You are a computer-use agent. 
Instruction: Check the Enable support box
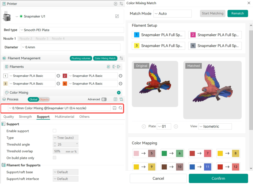point(54,131)
